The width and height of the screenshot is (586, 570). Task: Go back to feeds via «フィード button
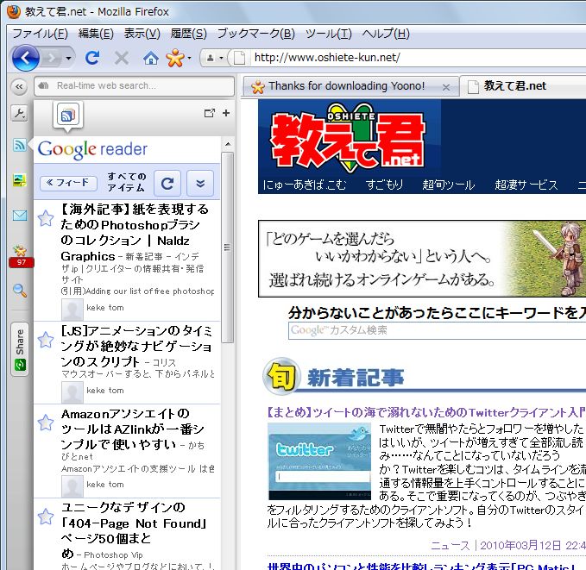(68, 183)
